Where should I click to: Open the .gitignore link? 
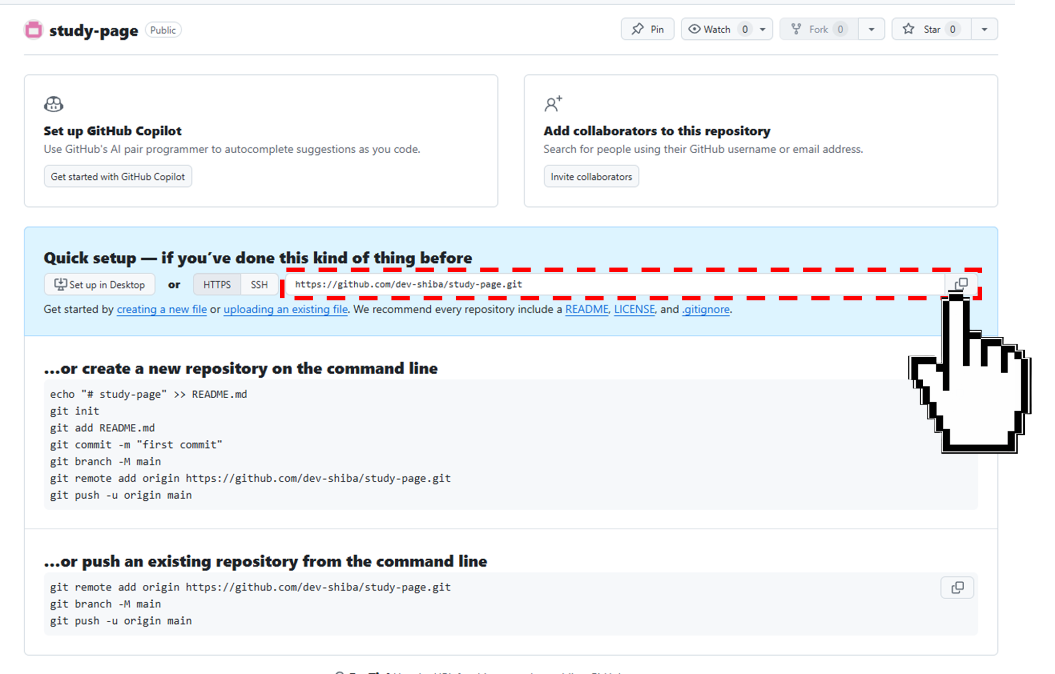tap(706, 309)
